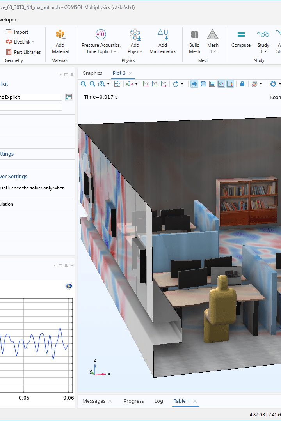Click the Zoom Box icon

pyautogui.click(x=101, y=84)
